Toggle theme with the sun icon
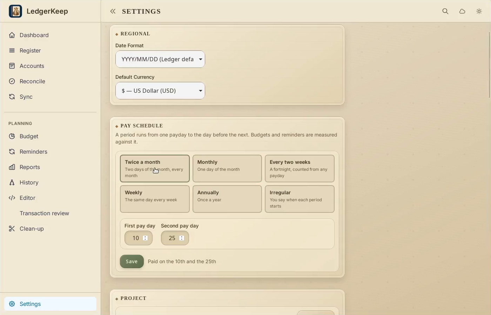 coord(479,12)
